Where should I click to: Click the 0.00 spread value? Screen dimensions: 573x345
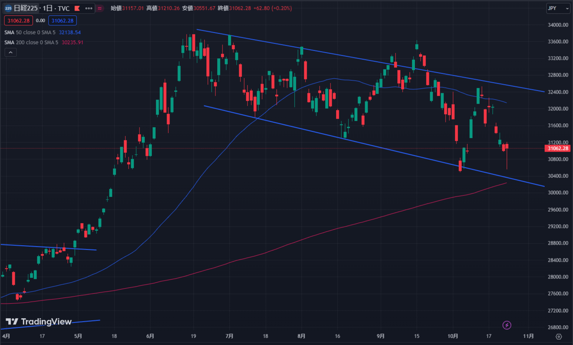pos(41,21)
